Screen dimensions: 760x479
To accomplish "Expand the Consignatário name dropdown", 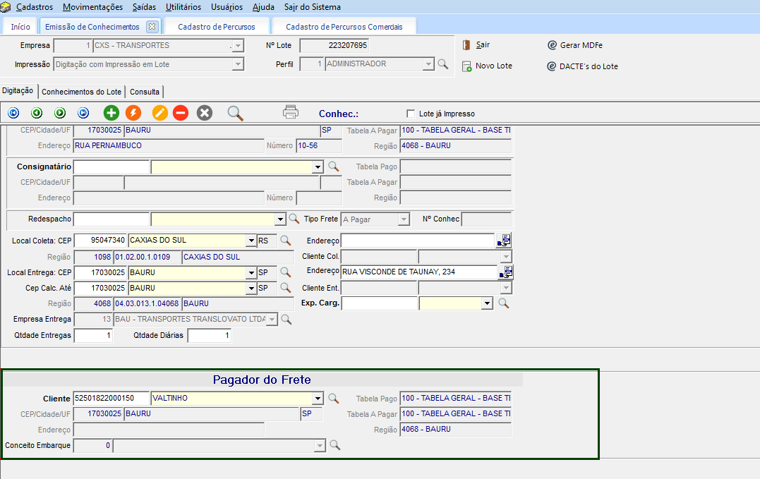I will point(318,167).
